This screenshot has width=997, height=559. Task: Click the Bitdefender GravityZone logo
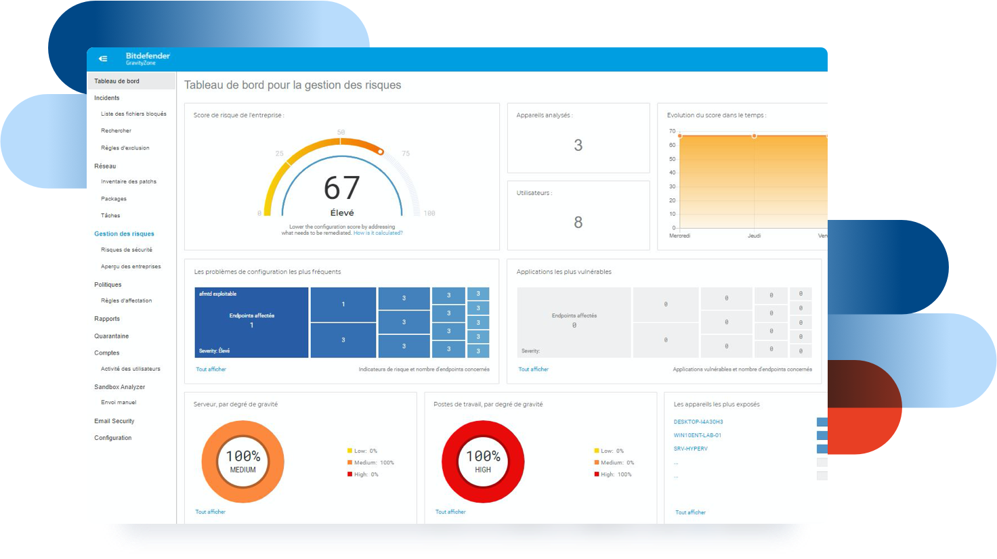point(147,59)
